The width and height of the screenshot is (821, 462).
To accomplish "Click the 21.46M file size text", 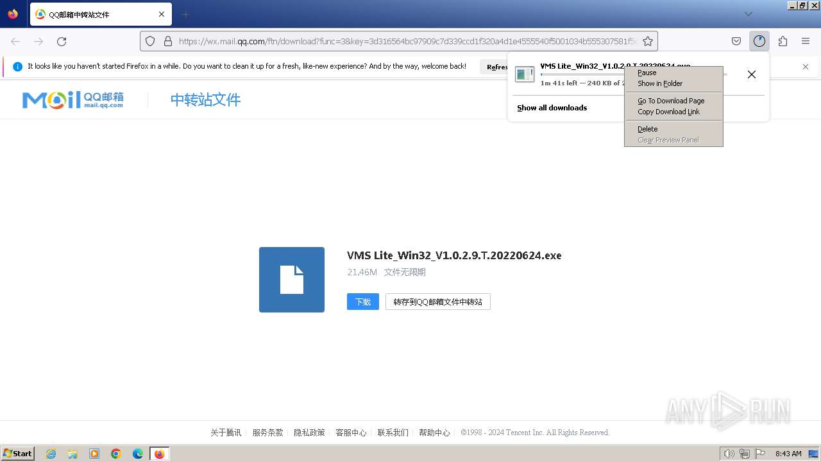I will click(x=362, y=272).
